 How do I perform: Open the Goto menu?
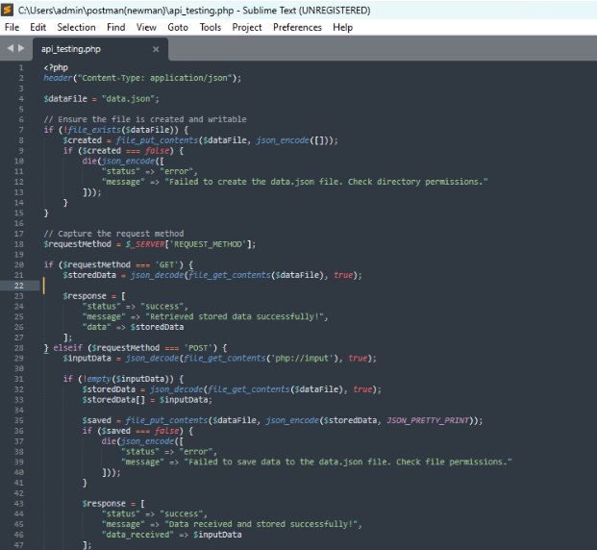tap(178, 27)
